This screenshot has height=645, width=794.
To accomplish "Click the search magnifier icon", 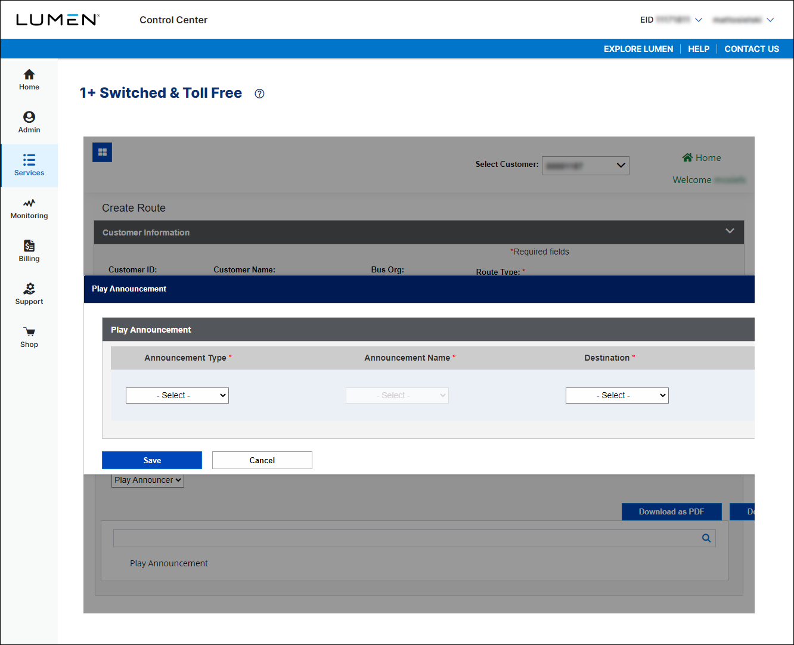I will (706, 538).
